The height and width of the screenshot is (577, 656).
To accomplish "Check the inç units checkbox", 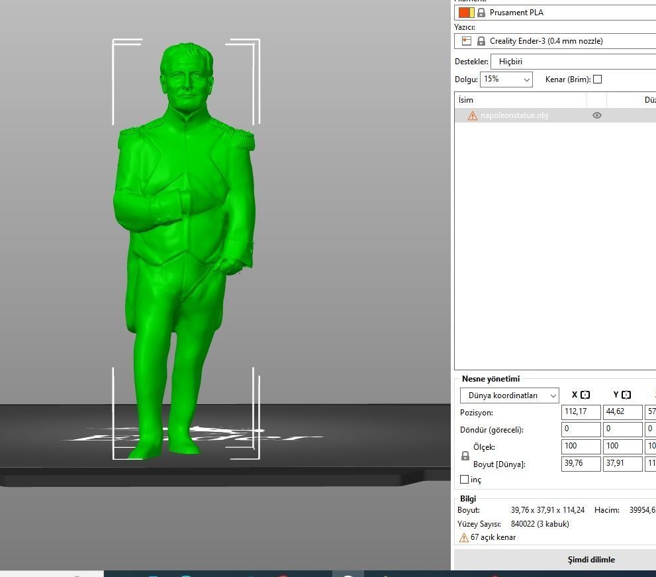I will click(x=465, y=480).
